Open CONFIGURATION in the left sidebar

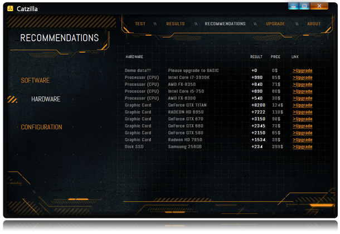click(41, 127)
